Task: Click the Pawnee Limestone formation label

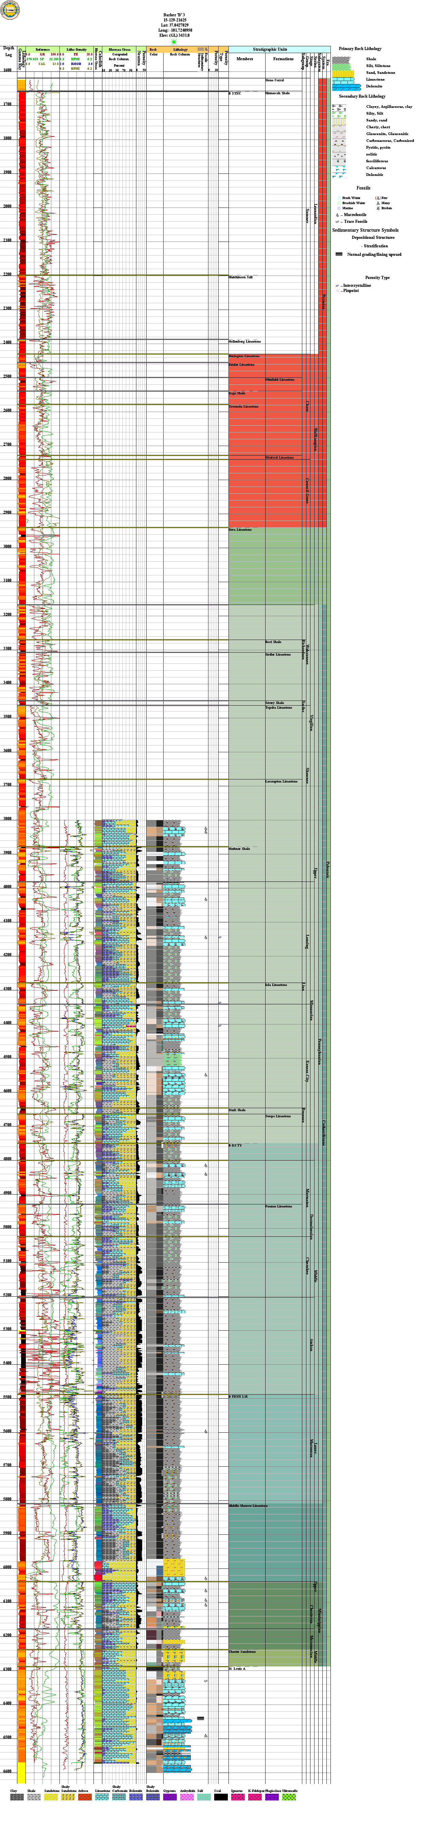Action: [x=279, y=1206]
